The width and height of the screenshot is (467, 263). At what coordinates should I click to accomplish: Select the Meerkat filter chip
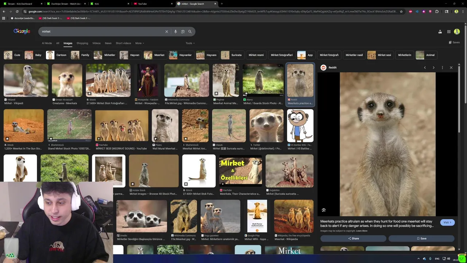155,55
